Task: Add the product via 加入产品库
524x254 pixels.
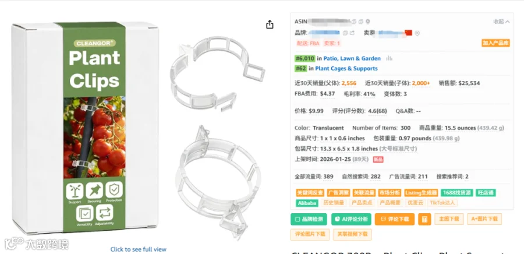Action: [x=495, y=43]
